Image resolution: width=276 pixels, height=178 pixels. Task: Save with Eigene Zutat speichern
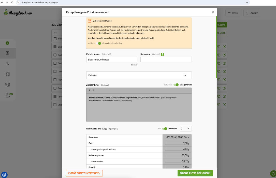pyautogui.click(x=195, y=173)
